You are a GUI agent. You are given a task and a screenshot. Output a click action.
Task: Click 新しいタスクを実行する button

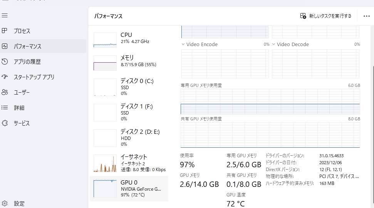pyautogui.click(x=326, y=16)
